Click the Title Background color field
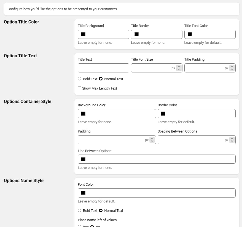Viewport: 242px width, 227px height. click(x=103, y=34)
